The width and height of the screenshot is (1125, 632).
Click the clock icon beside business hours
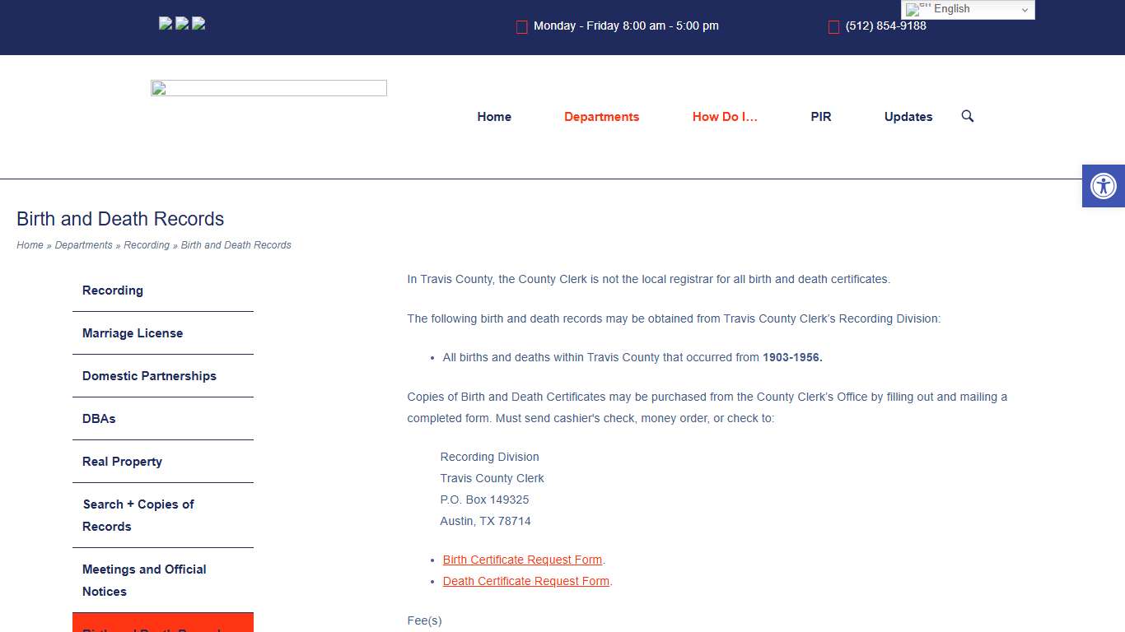click(x=521, y=26)
